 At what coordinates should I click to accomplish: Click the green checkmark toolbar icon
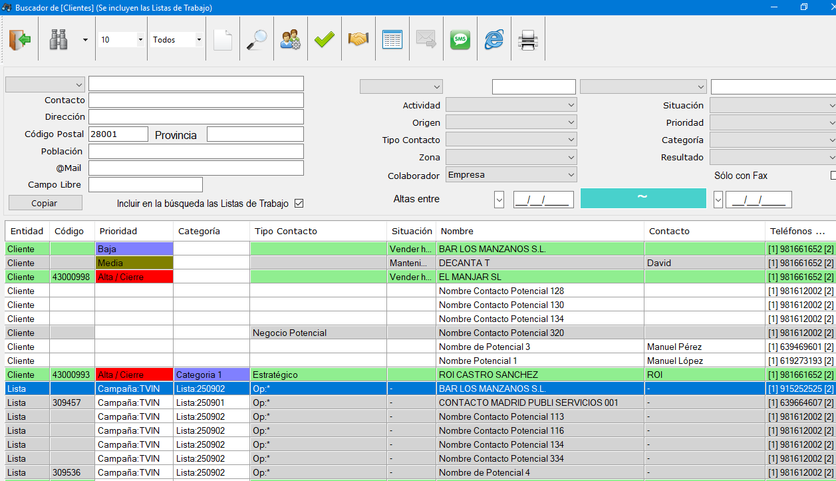[324, 40]
